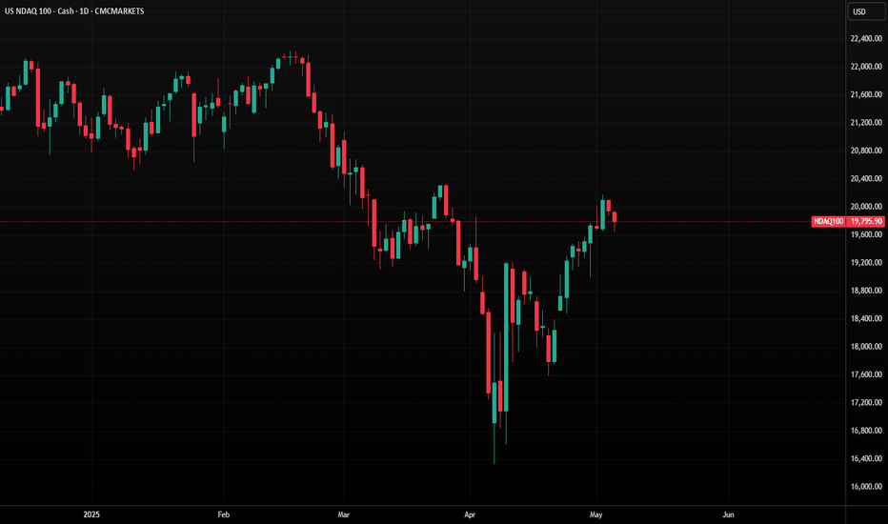The image size is (888, 524).
Task: Click the 20,800.00 price axis label
Action: tap(866, 151)
